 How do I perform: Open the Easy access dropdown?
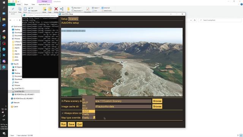pyautogui.click(x=77, y=11)
